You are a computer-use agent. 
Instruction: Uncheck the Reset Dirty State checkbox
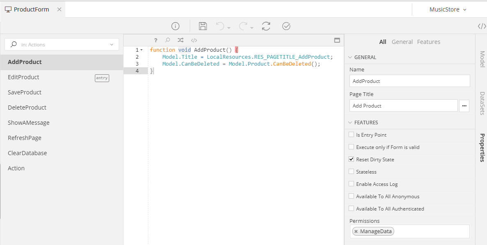coord(351,159)
